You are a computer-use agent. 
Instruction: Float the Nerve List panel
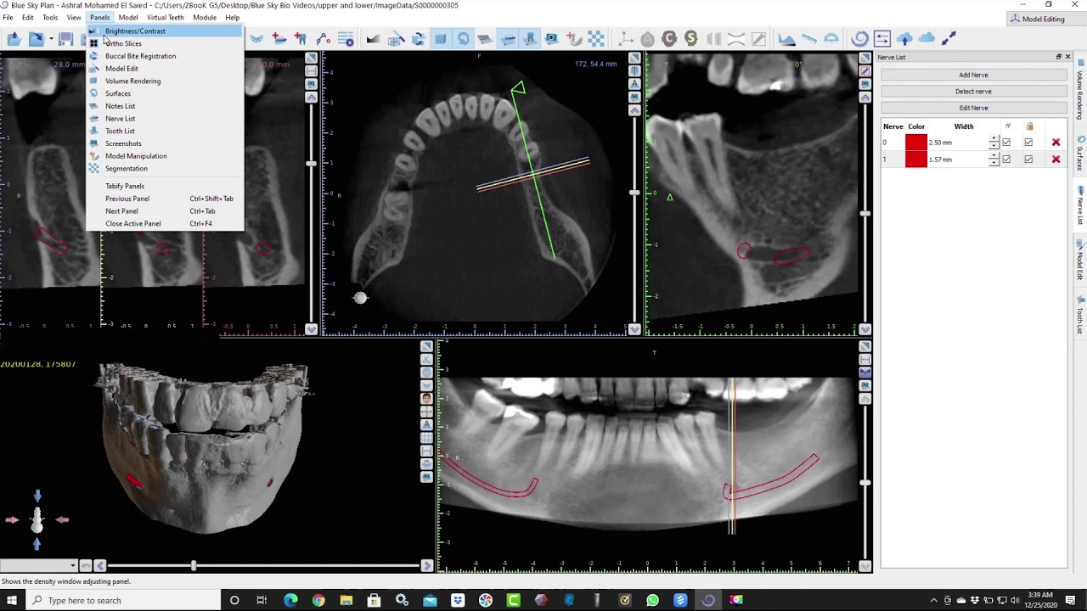pyautogui.click(x=1059, y=57)
